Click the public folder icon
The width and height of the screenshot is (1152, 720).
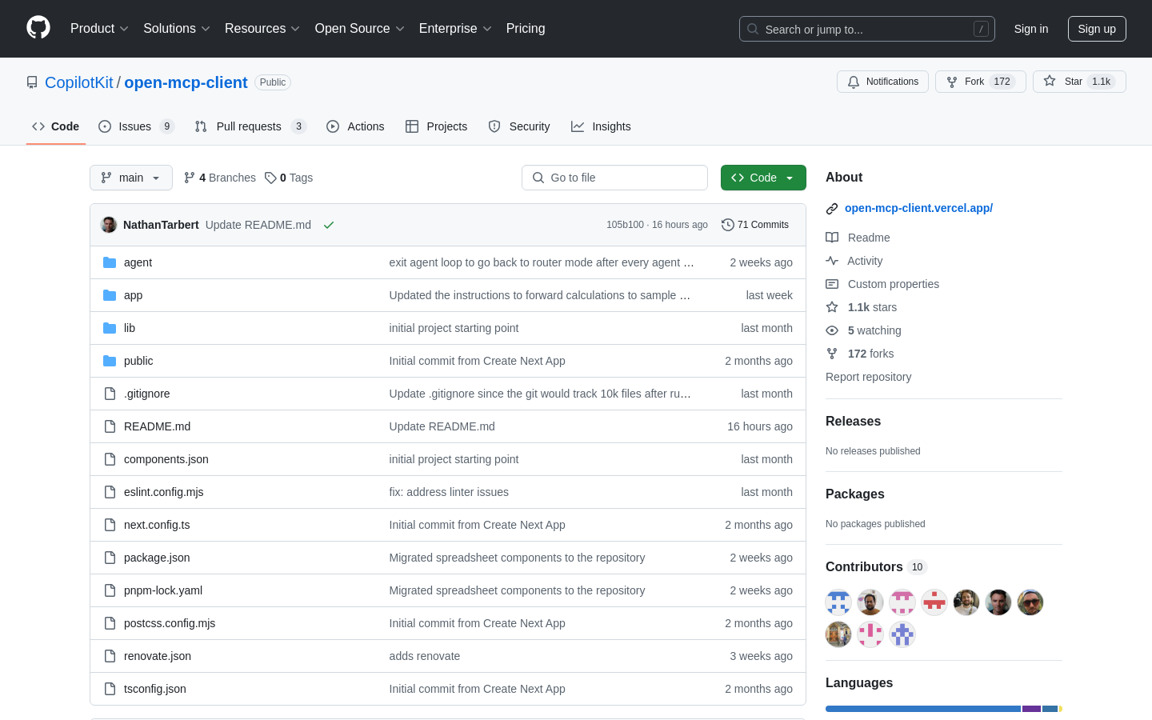(110, 361)
